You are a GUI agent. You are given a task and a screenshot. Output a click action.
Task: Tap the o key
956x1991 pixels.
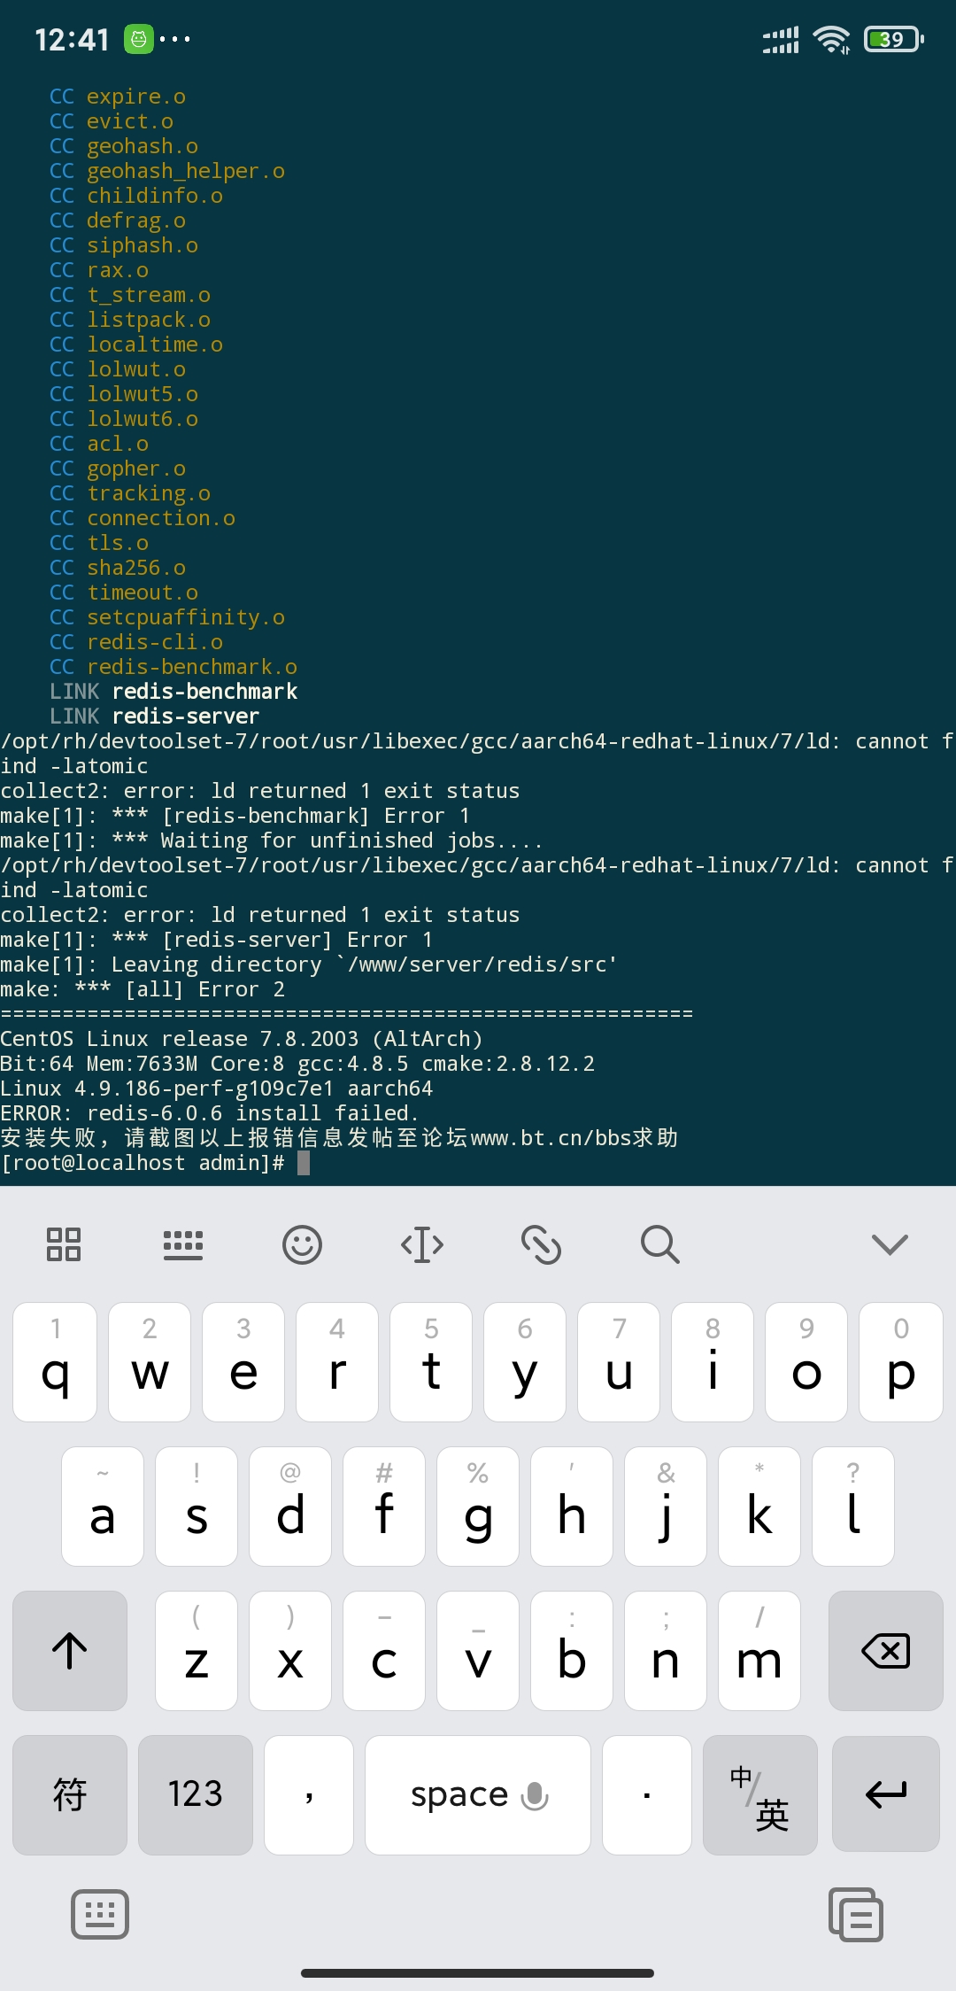[806, 1362]
